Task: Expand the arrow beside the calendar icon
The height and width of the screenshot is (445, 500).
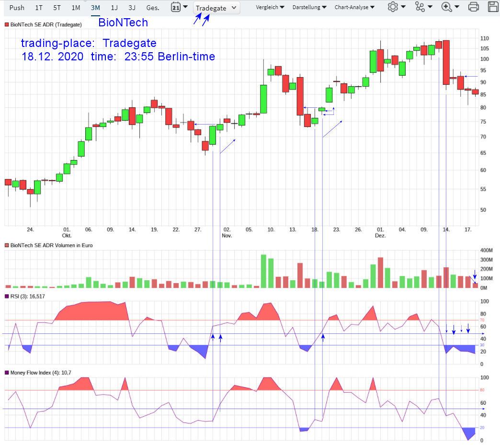Action: (185, 6)
